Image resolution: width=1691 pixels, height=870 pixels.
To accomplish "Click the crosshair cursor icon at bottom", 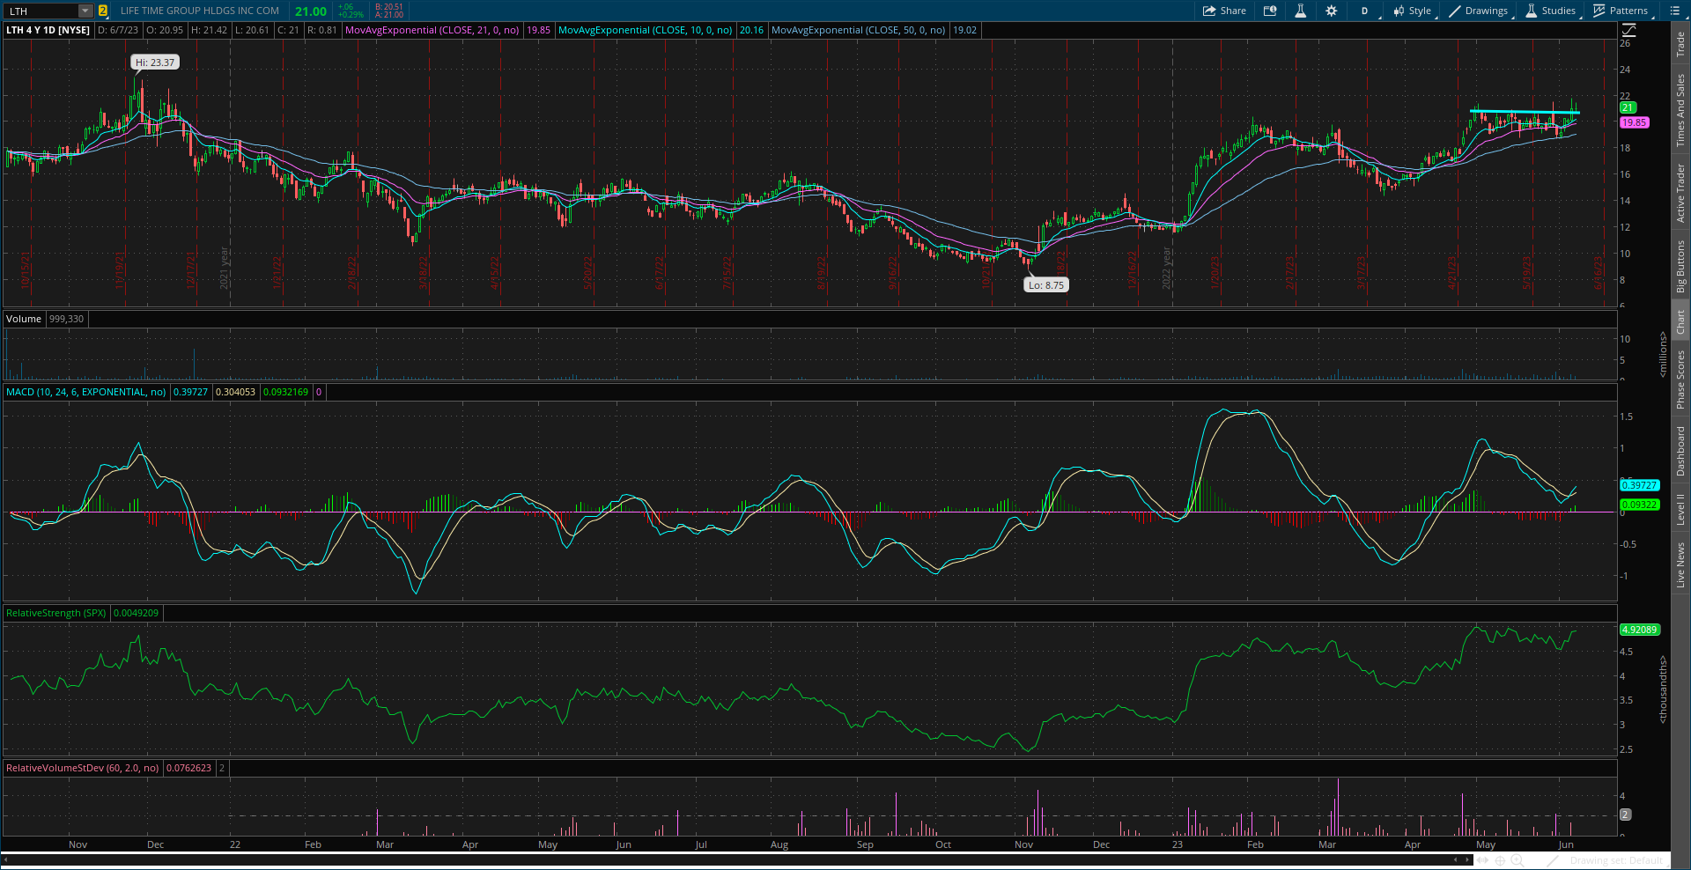I will pos(1500,860).
